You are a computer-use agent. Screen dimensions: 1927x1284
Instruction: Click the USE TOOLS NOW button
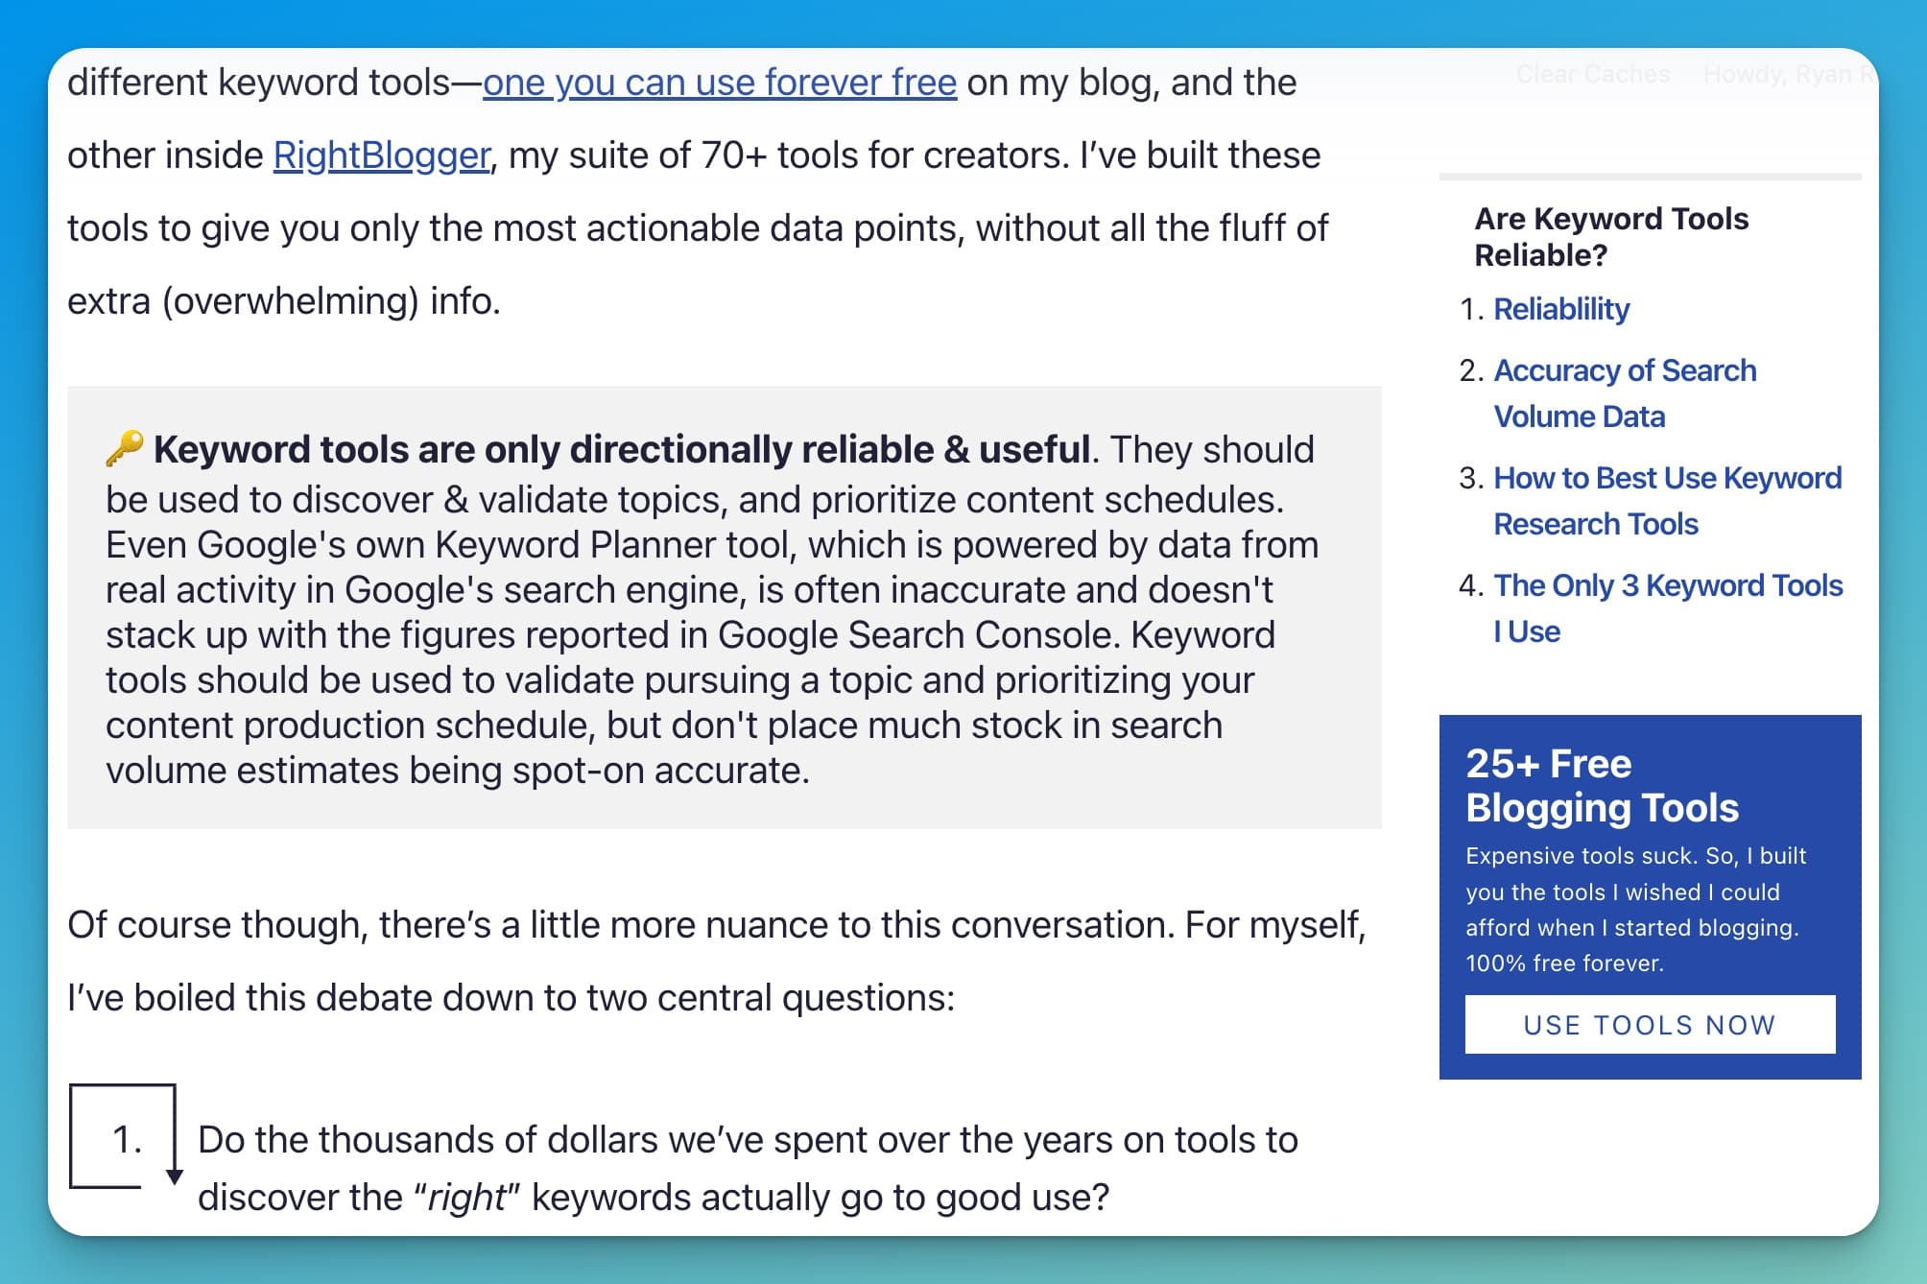coord(1649,1024)
